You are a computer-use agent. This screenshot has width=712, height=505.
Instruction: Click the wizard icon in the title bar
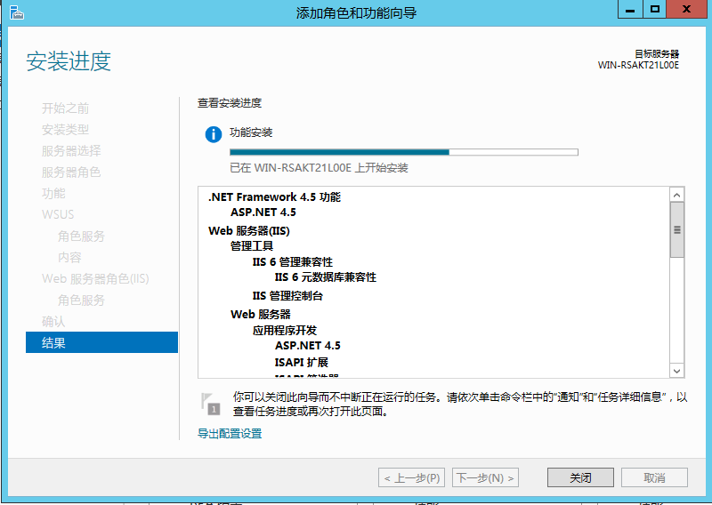(x=16, y=12)
